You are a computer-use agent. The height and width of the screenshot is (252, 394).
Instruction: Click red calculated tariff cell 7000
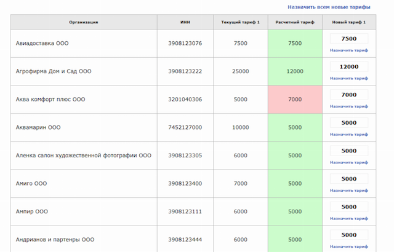pyautogui.click(x=295, y=100)
